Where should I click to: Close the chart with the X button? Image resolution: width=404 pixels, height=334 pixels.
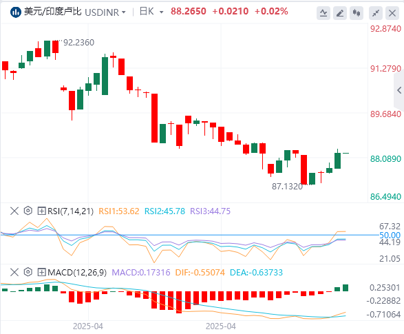pyautogui.click(x=392, y=13)
